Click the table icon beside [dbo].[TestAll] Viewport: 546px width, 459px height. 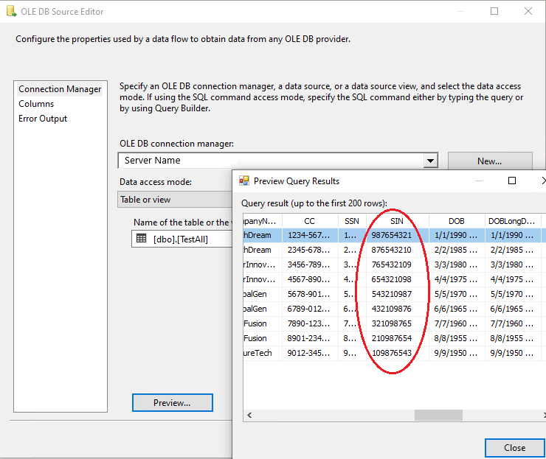coord(142,238)
